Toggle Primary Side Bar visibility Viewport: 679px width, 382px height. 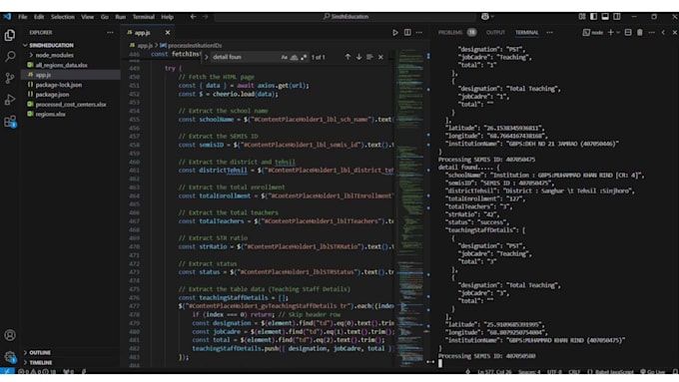(594, 16)
